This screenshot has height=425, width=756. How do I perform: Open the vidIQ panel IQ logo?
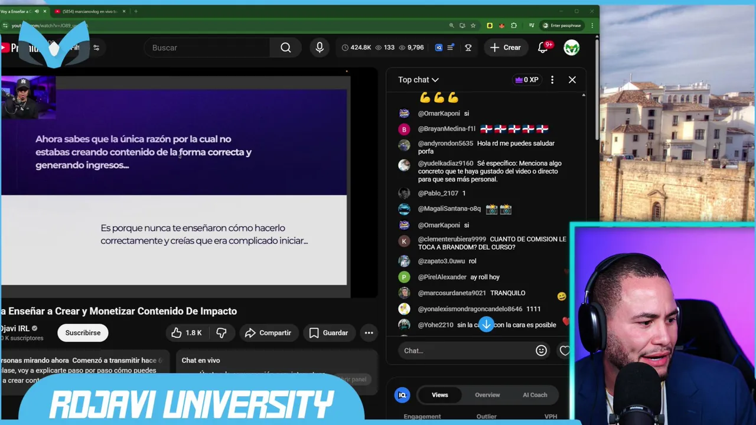(402, 395)
